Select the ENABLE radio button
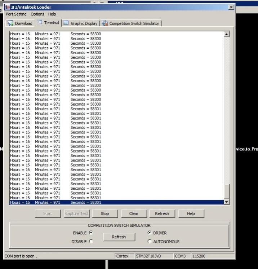Viewport: 258px width, 269px height. 91,233
